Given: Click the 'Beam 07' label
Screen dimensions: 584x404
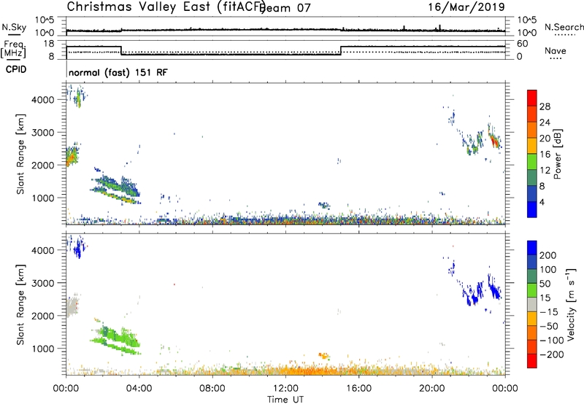Looking at the screenshot, I should (x=285, y=7).
